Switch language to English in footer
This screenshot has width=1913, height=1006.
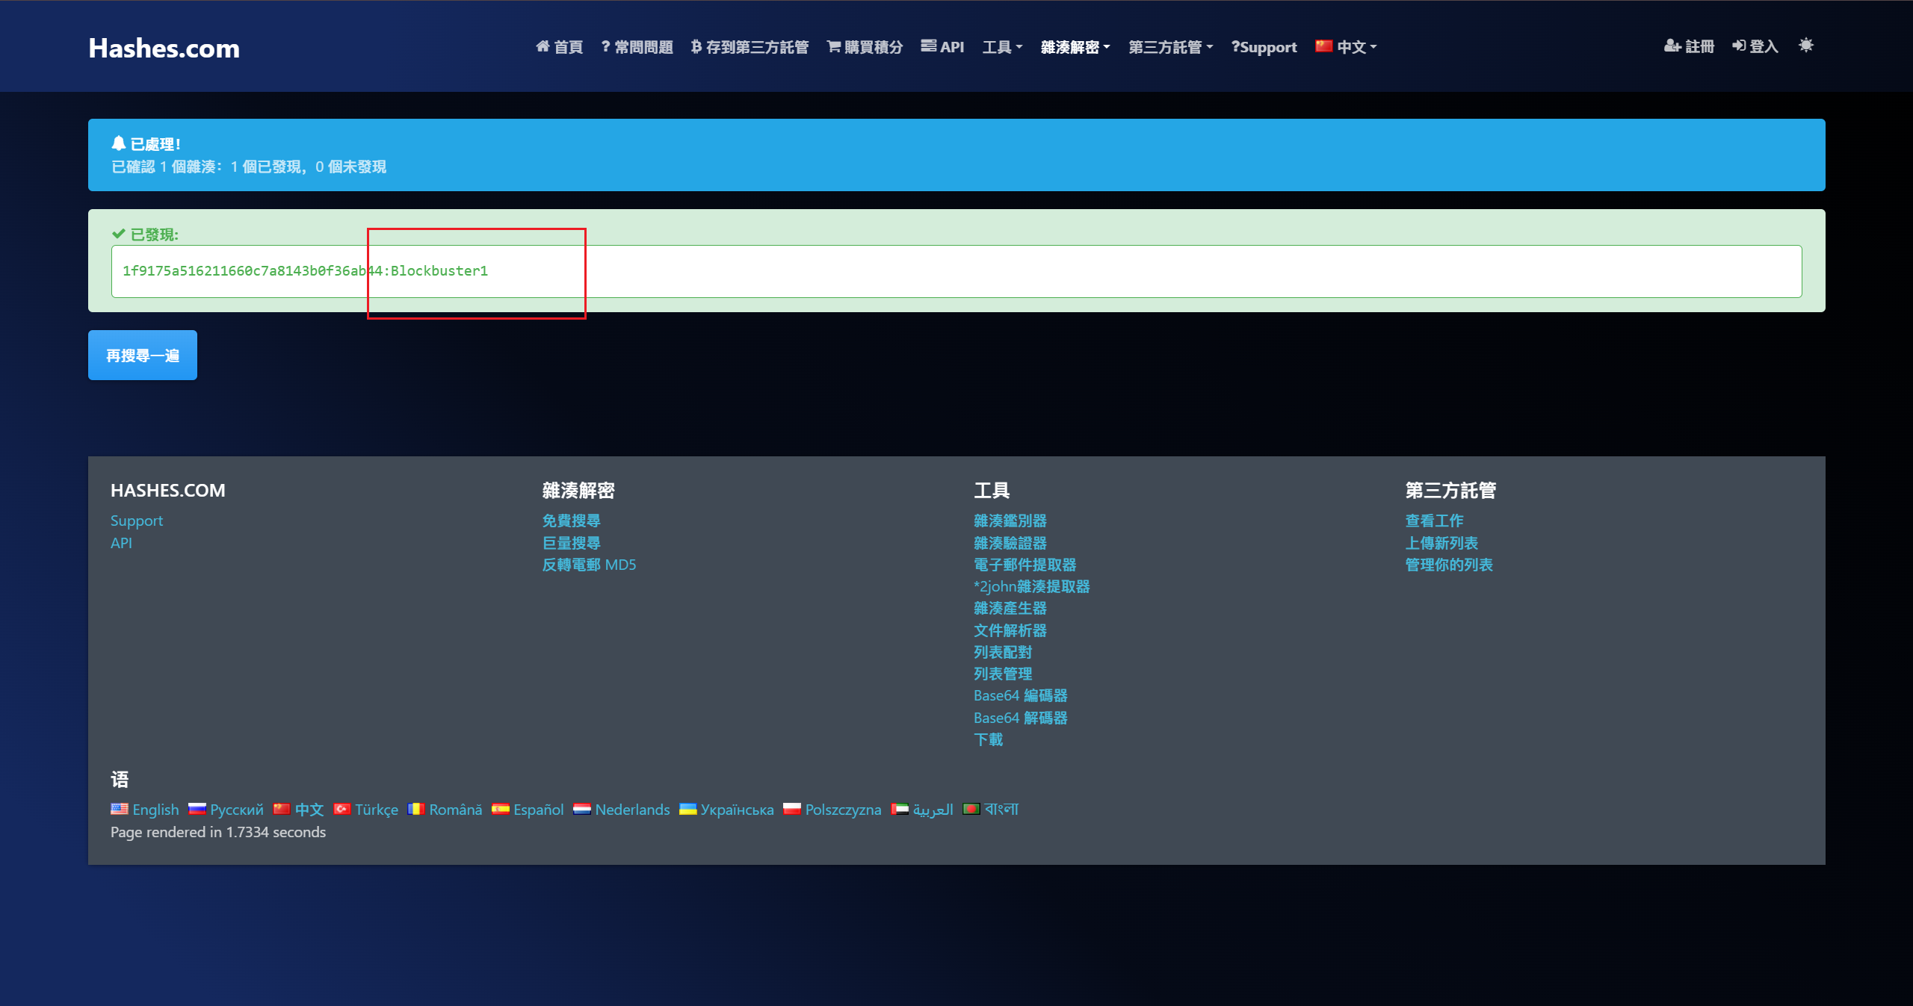tap(155, 810)
